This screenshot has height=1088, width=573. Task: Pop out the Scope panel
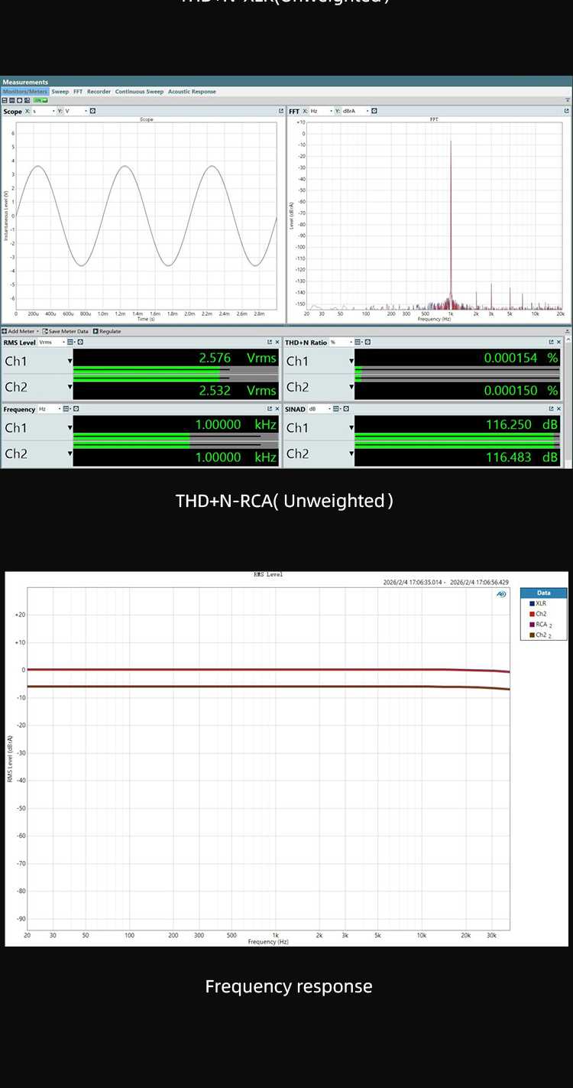coord(280,111)
